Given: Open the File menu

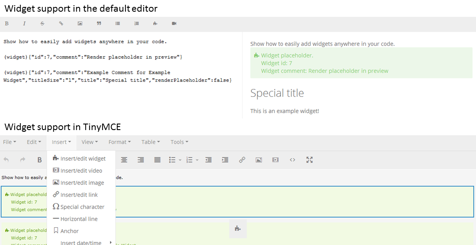Looking at the screenshot, I should 10,142.
